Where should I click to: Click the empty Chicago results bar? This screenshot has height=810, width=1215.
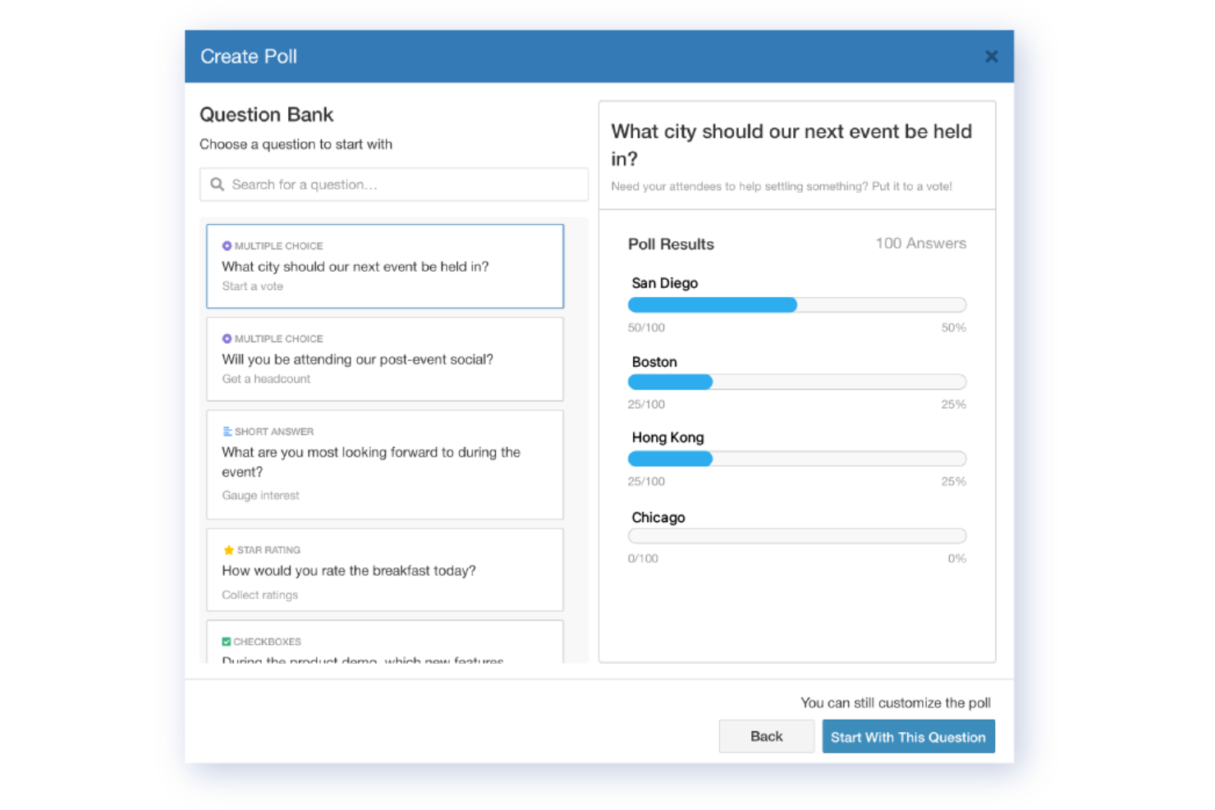point(796,536)
